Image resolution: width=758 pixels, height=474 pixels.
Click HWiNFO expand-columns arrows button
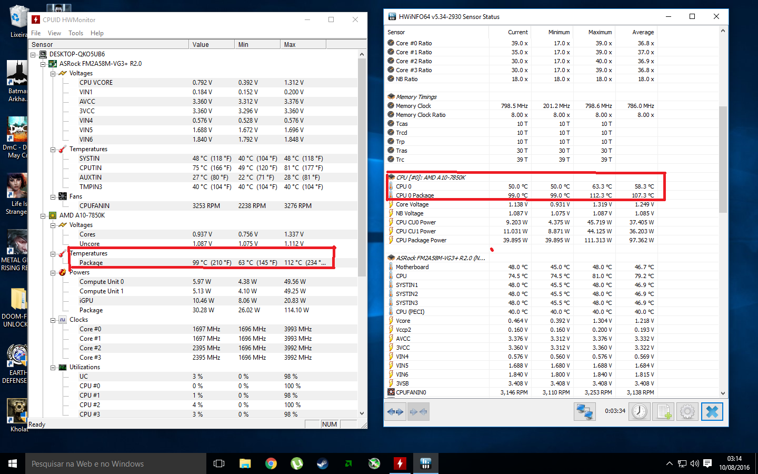396,412
